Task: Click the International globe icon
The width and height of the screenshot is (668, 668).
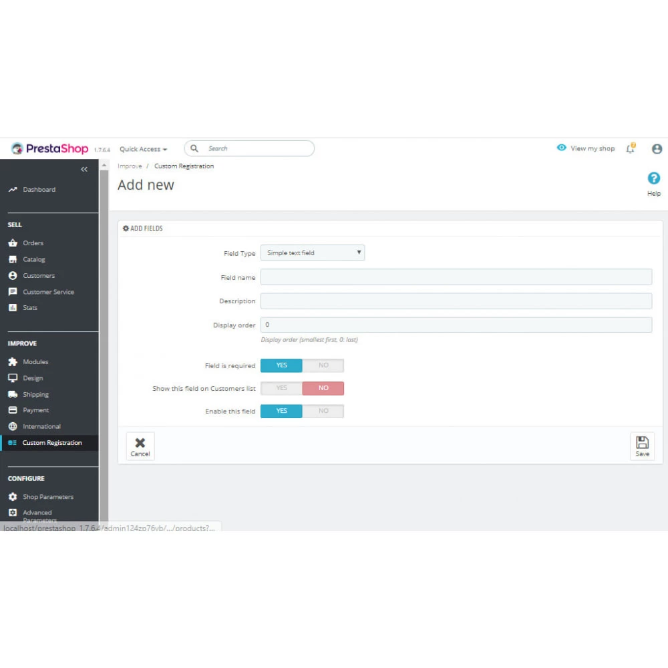Action: click(13, 426)
